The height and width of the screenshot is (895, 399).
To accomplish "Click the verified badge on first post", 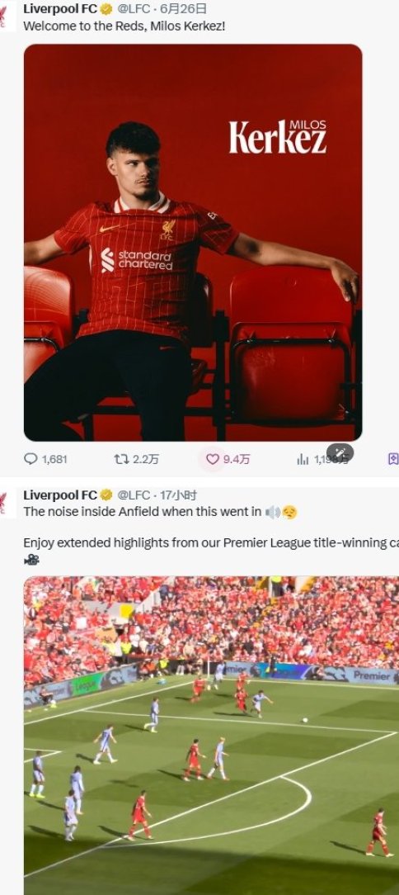I will (106, 8).
